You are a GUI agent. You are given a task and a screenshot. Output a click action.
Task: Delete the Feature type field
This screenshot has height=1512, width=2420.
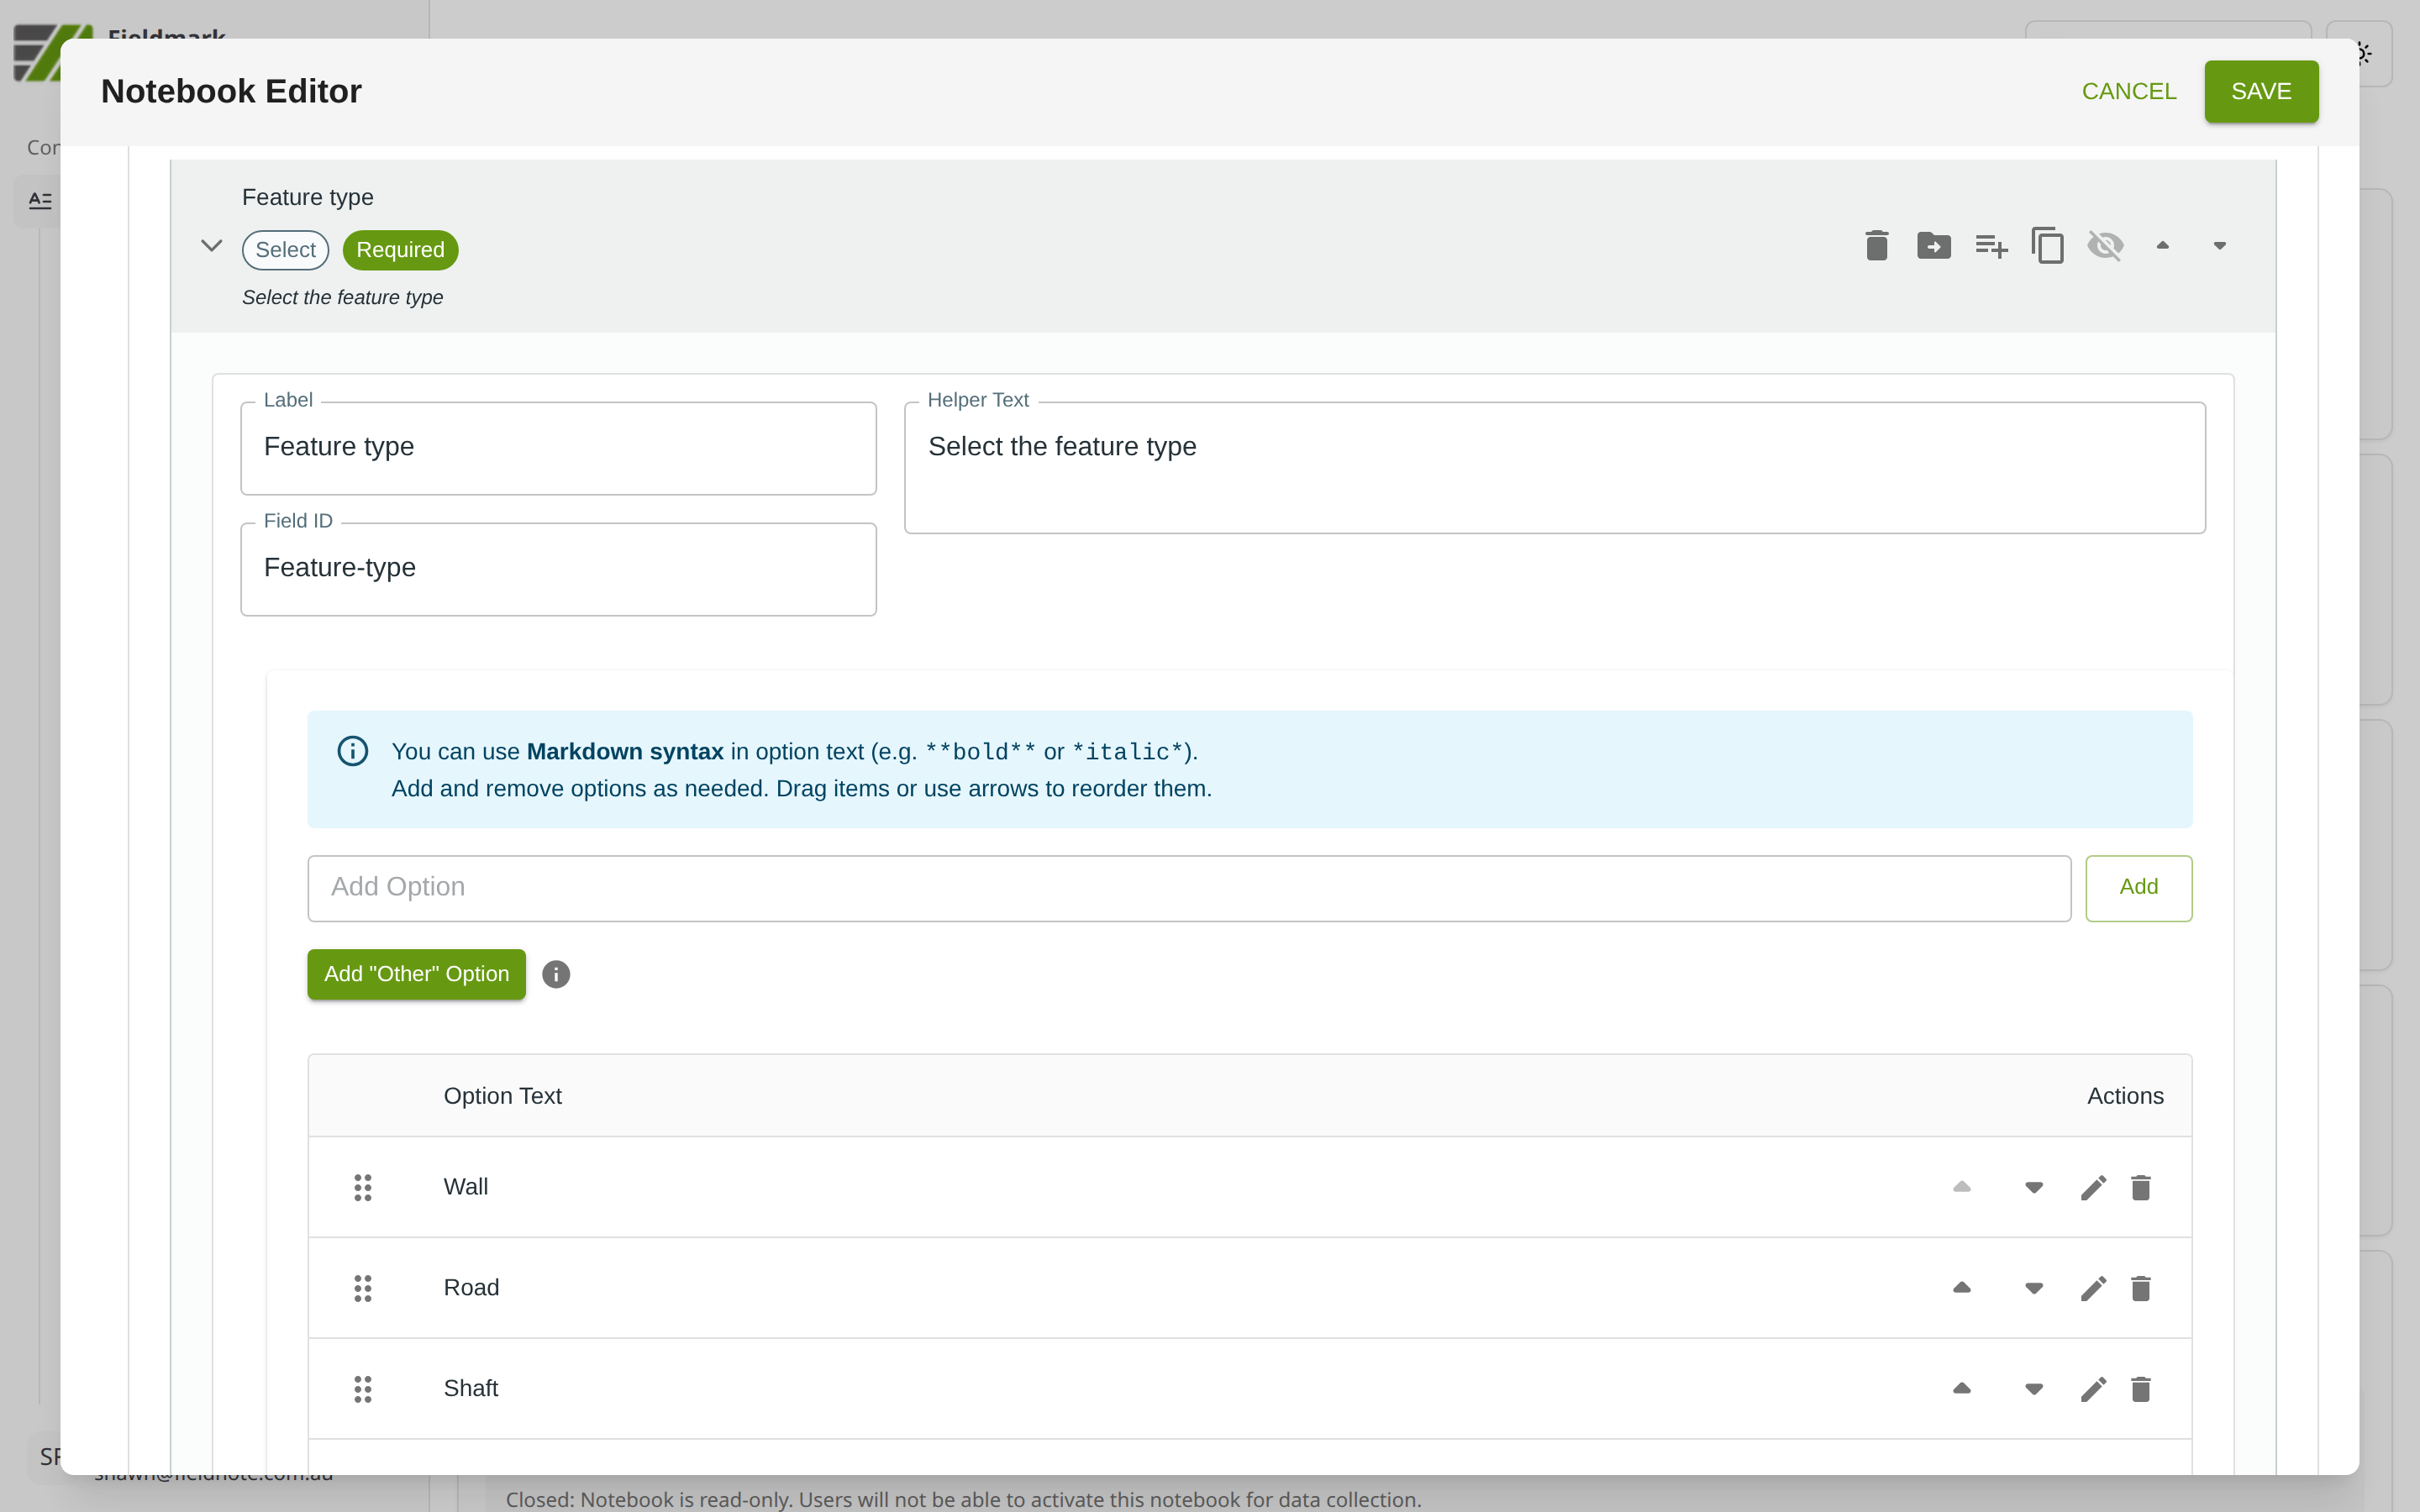coord(1876,245)
